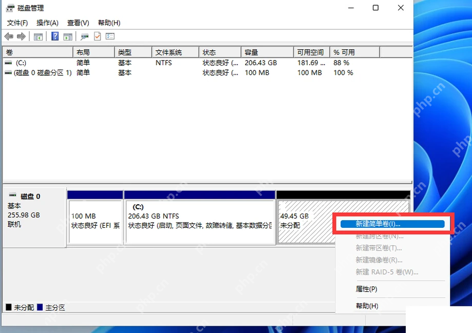Minimize the 磁盘管理 window
The width and height of the screenshot is (472, 333).
coord(351,8)
